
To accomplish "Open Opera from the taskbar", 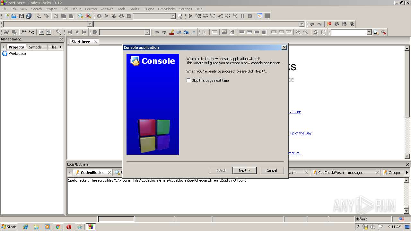I will pyautogui.click(x=69, y=227).
